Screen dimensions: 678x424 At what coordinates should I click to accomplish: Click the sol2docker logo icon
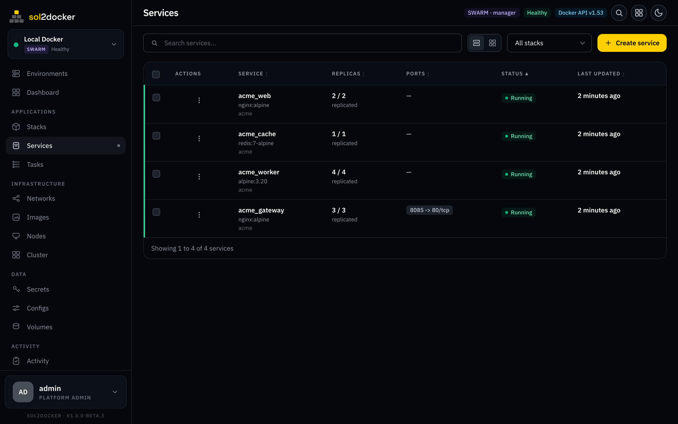16,16
